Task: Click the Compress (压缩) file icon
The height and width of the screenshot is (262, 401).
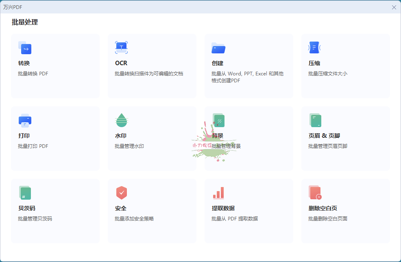Action: tap(314, 48)
